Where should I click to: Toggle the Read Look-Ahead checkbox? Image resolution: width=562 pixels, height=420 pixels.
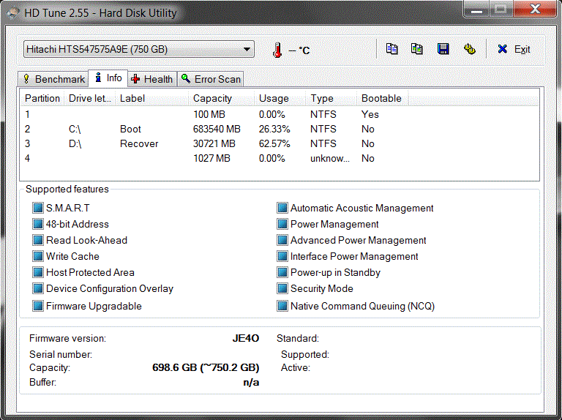38,240
